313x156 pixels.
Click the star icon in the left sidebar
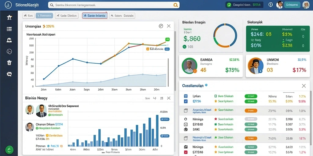pyautogui.click(x=9, y=17)
